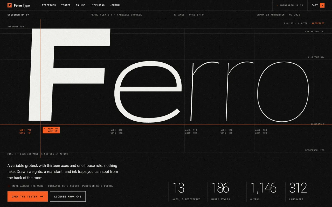This screenshot has height=207, width=332.
Task: Click the Ferro Type wordmark
Action: [22, 5]
